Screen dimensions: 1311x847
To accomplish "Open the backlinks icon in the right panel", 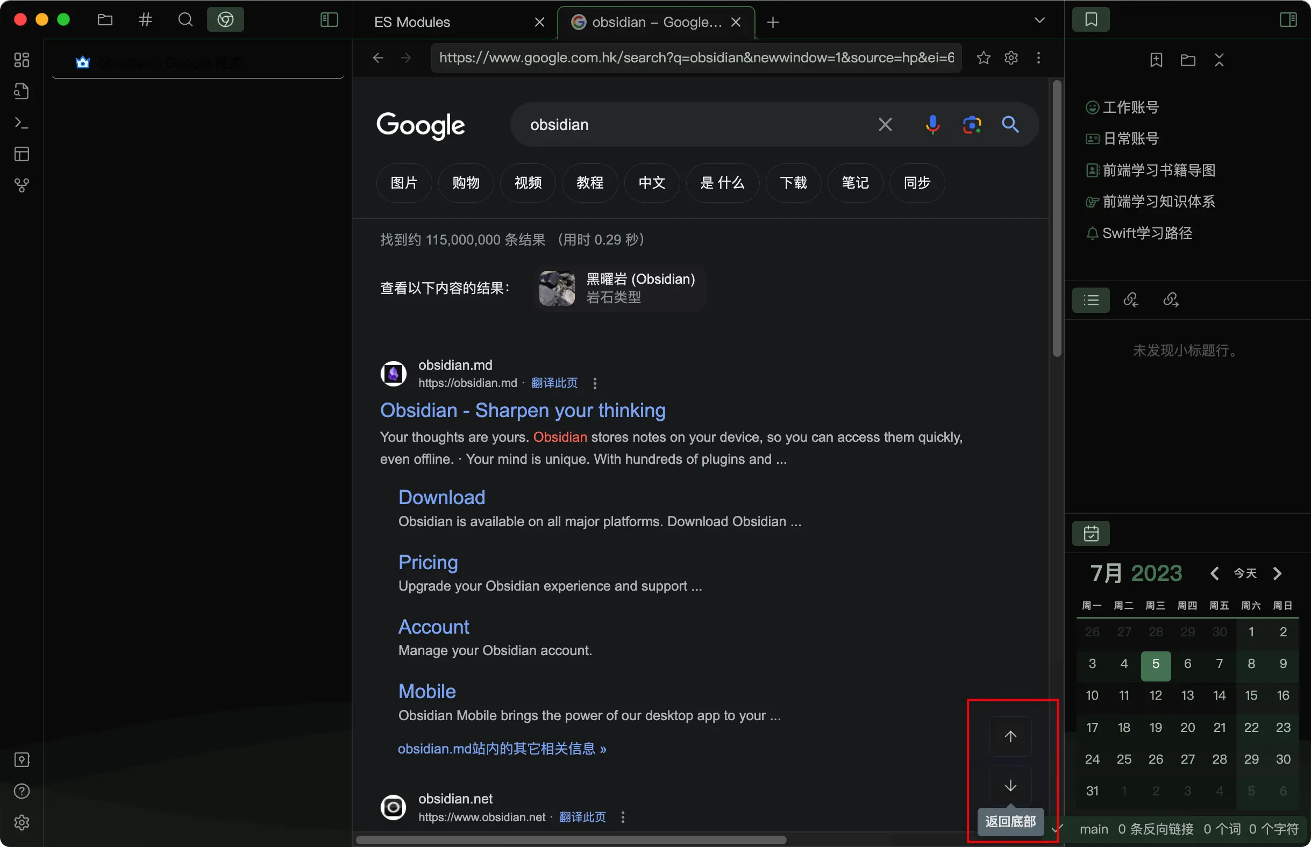I will pyautogui.click(x=1130, y=300).
